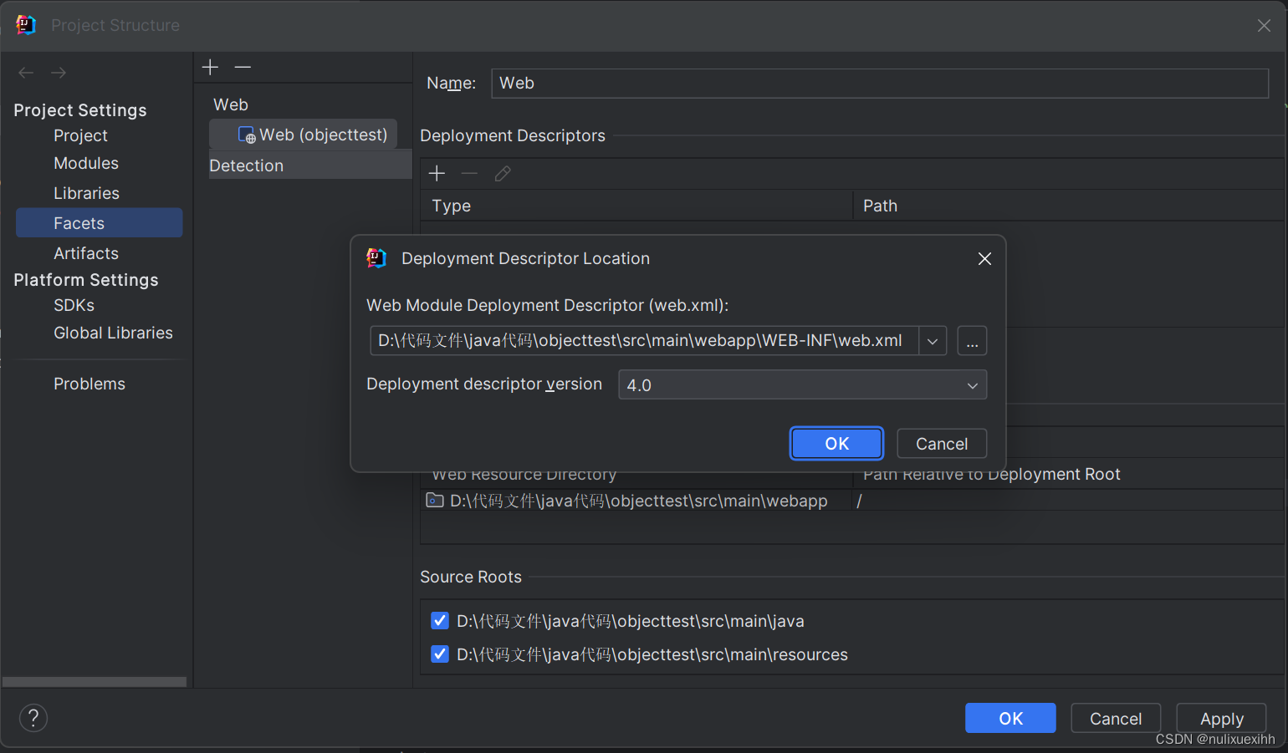
Task: Click the edit deployment descriptor pencil icon
Action: pyautogui.click(x=502, y=173)
